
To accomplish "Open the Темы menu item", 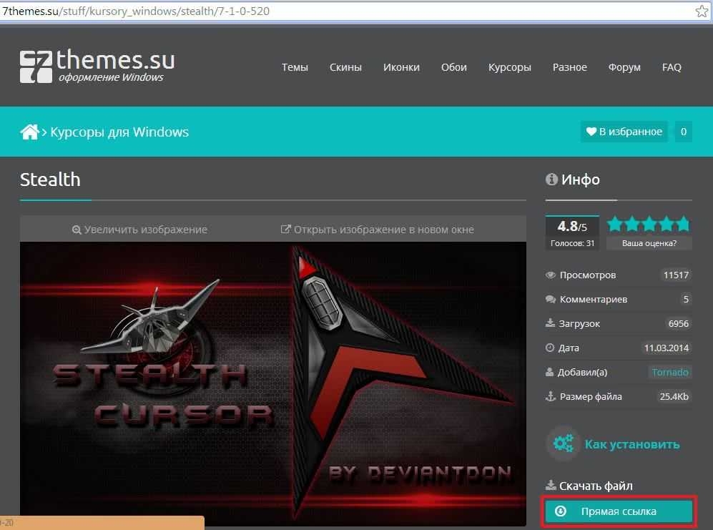I will (x=295, y=67).
